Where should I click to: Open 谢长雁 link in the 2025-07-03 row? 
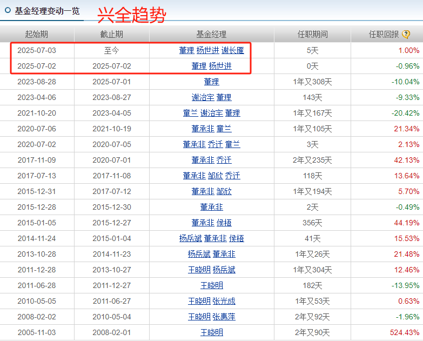(x=233, y=50)
